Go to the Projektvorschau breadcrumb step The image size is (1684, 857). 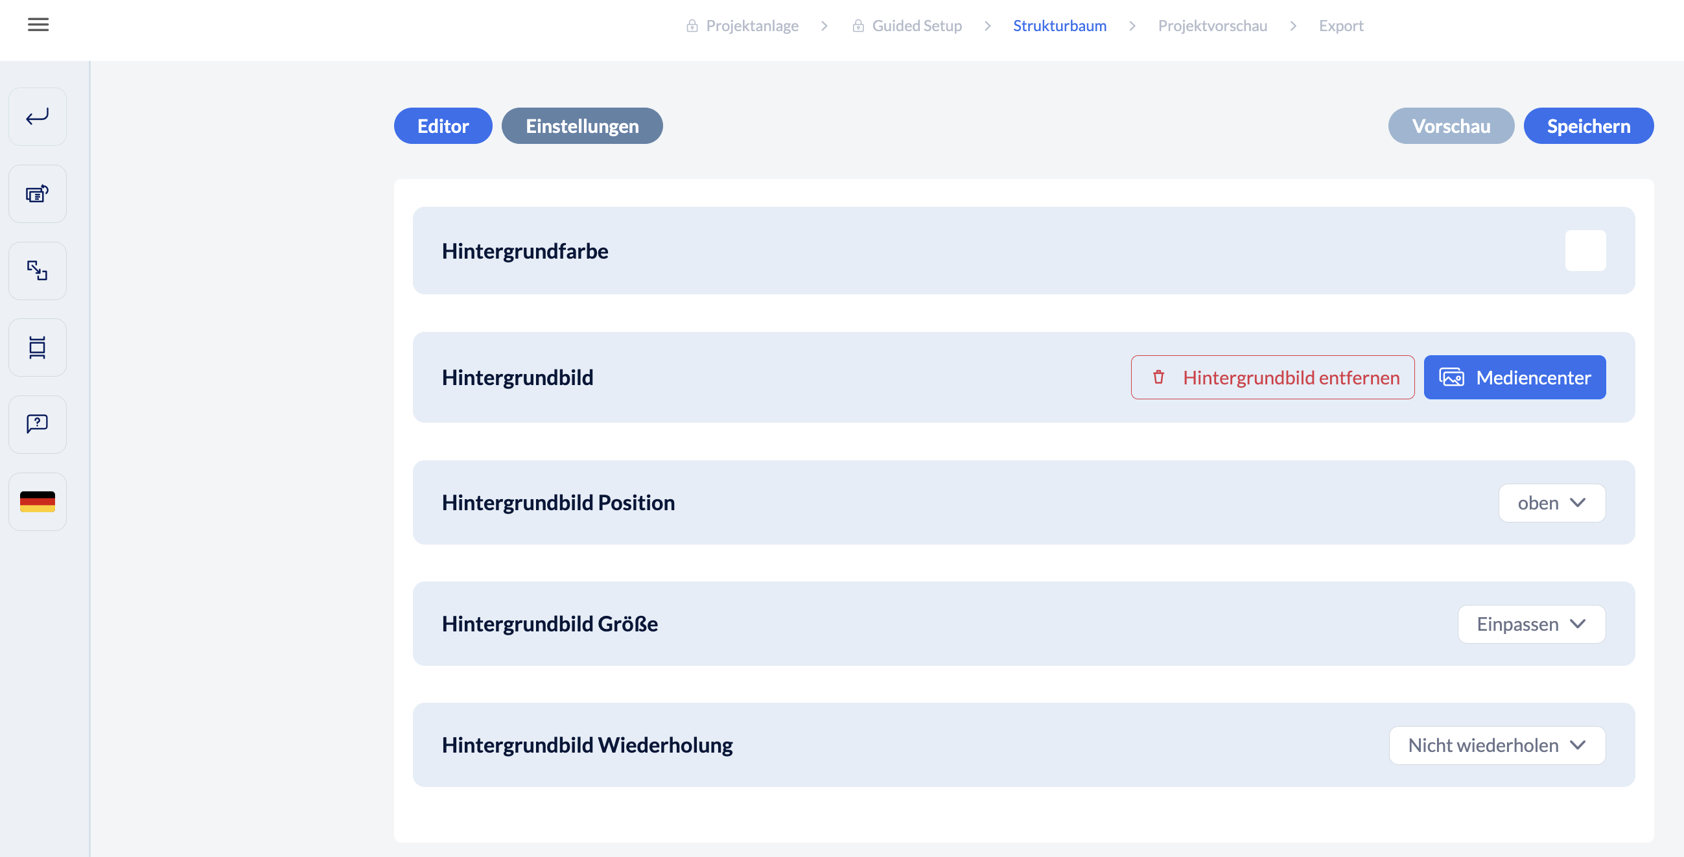(1212, 25)
